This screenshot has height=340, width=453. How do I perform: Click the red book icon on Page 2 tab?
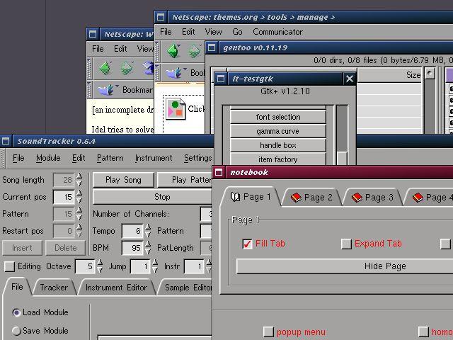(x=296, y=198)
